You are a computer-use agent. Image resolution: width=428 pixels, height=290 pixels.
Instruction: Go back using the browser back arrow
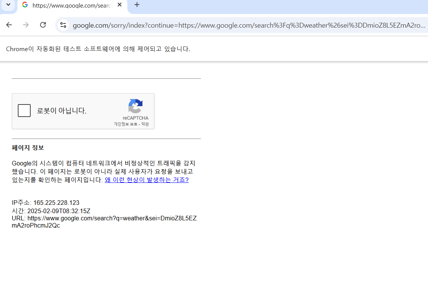pos(9,25)
